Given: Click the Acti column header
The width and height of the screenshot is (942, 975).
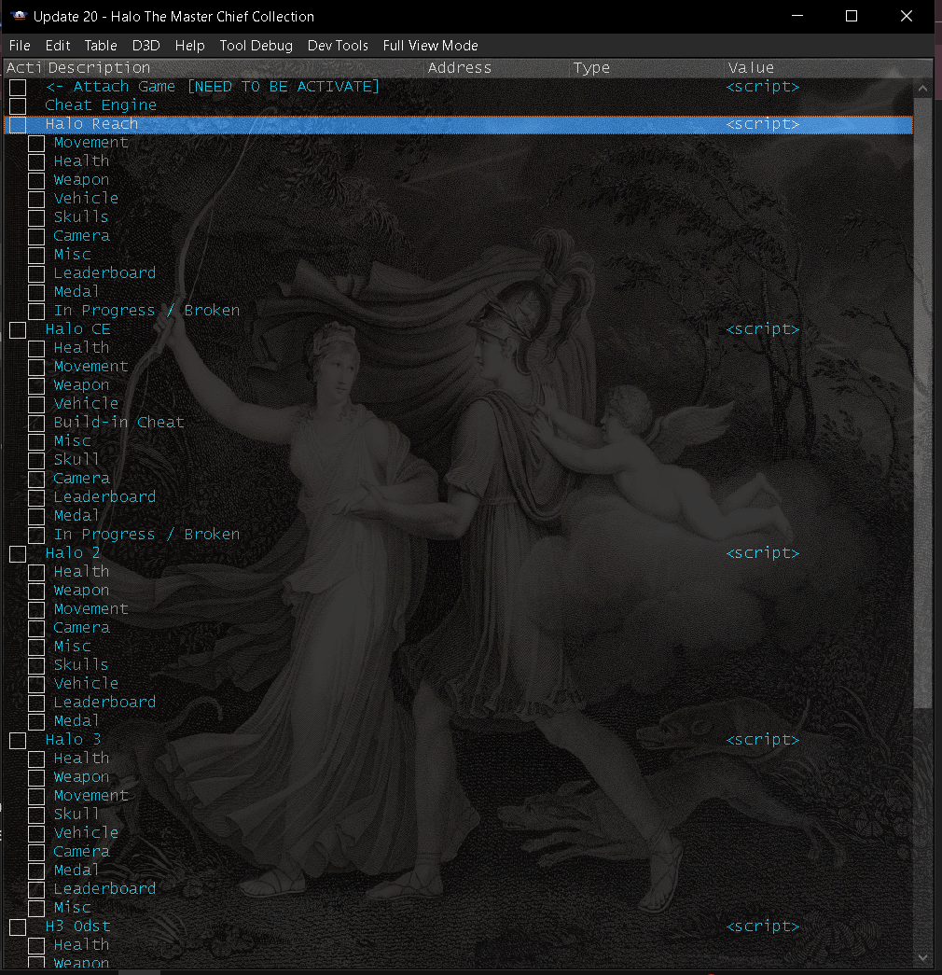Looking at the screenshot, I should (x=23, y=68).
